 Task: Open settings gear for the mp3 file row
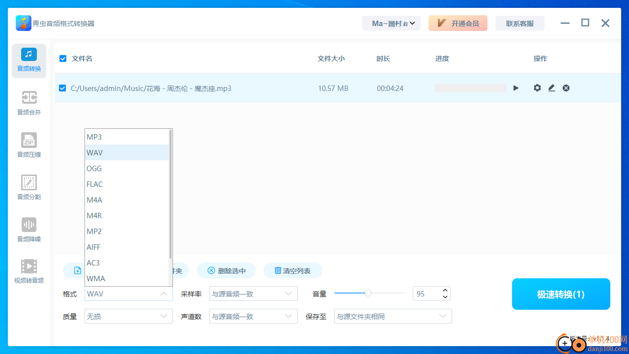tap(537, 88)
